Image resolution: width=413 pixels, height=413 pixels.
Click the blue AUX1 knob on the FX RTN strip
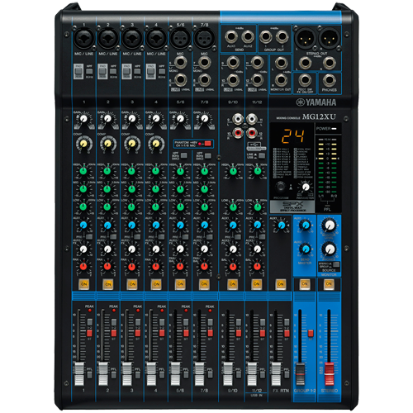pyautogui.click(x=281, y=225)
